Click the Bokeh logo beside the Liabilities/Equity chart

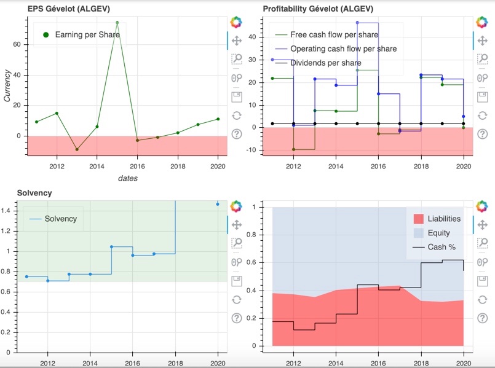483,206
